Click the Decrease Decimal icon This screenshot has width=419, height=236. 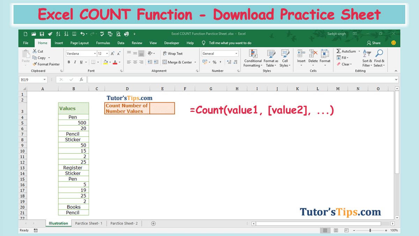[x=235, y=62]
